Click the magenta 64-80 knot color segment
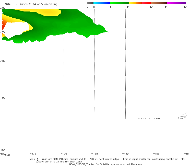This screenshot has height=166, width=189. point(177,3)
